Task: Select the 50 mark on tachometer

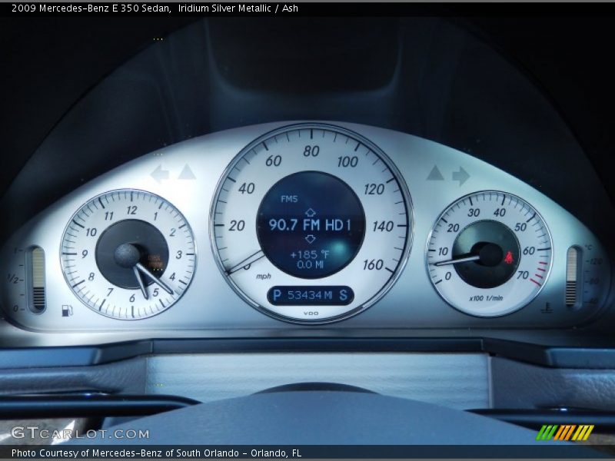Action: click(520, 227)
